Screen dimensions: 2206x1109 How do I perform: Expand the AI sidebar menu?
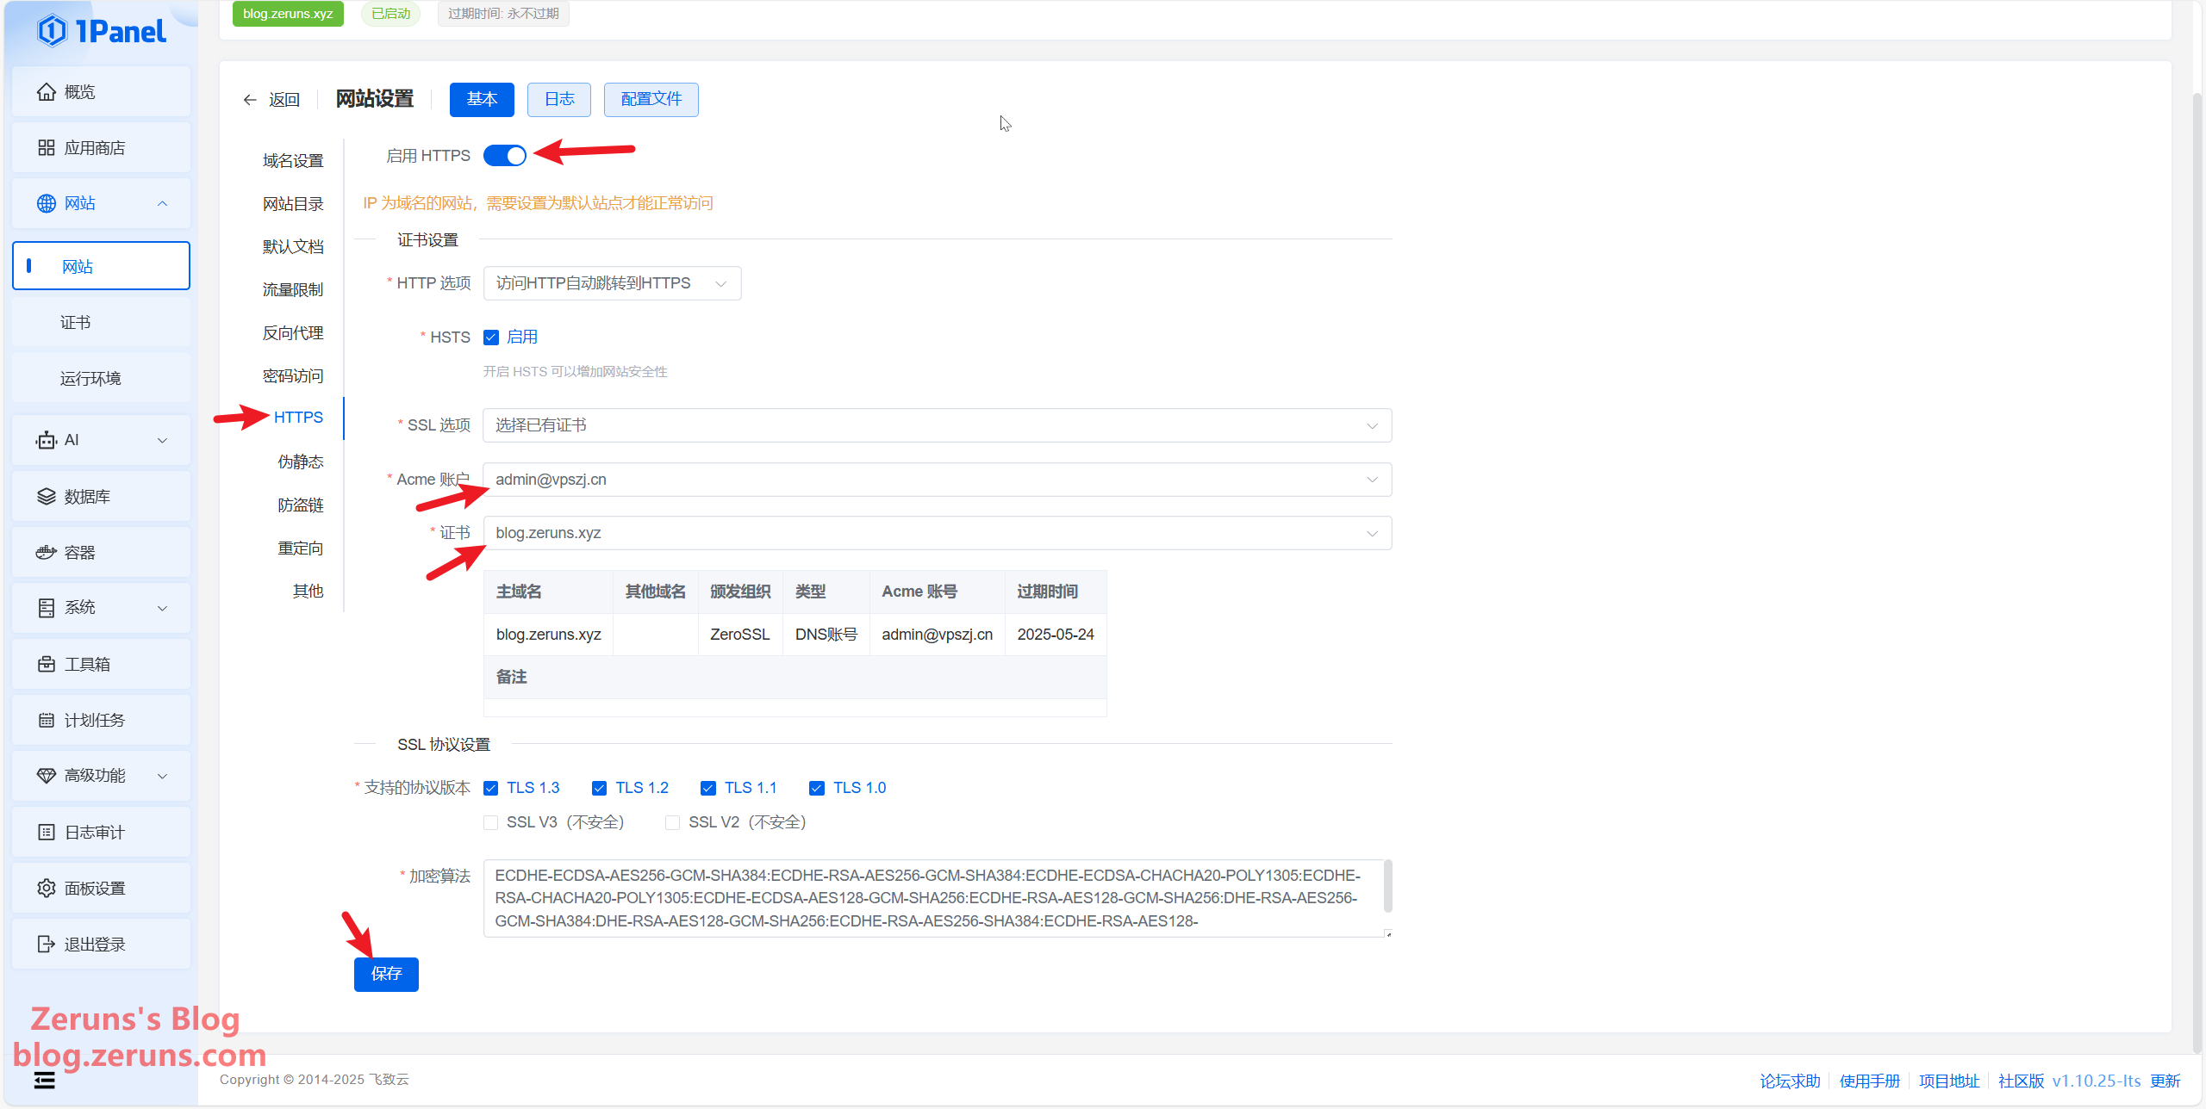tap(101, 441)
